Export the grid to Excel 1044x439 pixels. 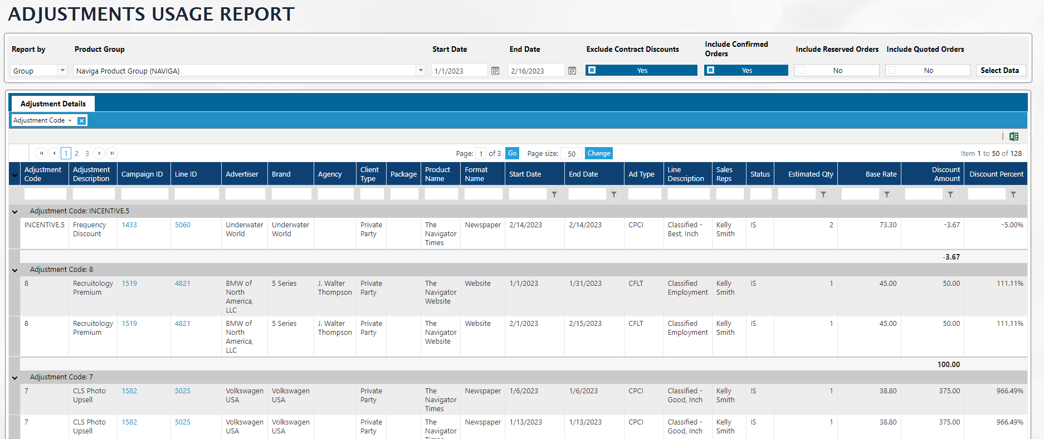click(x=1013, y=136)
